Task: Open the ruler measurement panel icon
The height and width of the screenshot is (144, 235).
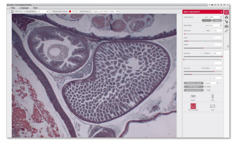Action: coord(226,31)
